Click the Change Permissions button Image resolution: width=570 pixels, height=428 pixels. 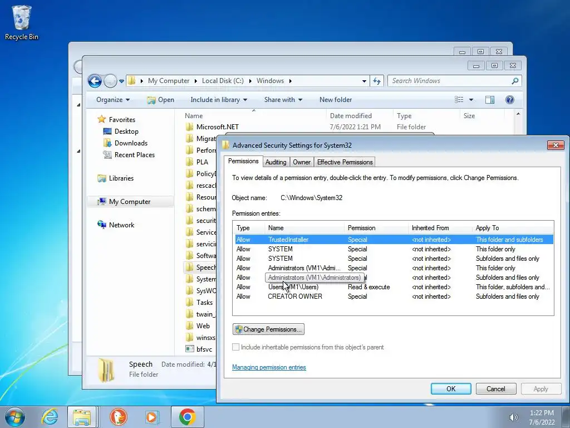coord(268,329)
